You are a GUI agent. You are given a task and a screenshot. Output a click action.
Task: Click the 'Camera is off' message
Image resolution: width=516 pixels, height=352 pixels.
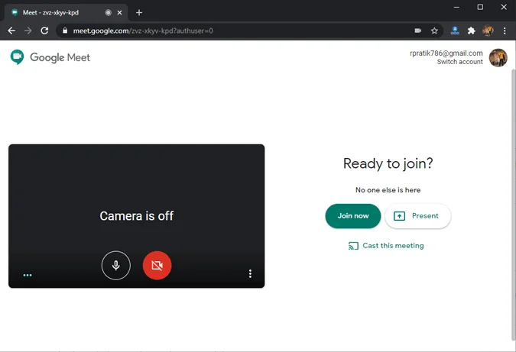pos(137,216)
